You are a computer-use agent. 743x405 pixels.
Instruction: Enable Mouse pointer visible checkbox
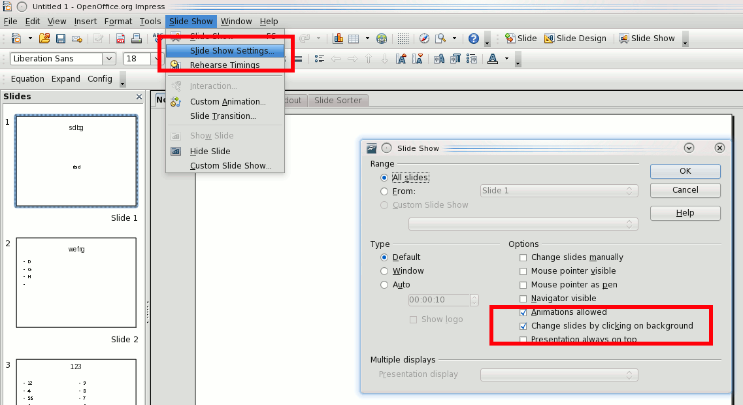coord(523,272)
